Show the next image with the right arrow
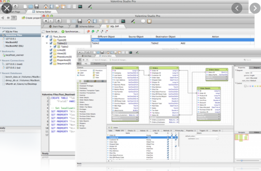 pos(255,8)
